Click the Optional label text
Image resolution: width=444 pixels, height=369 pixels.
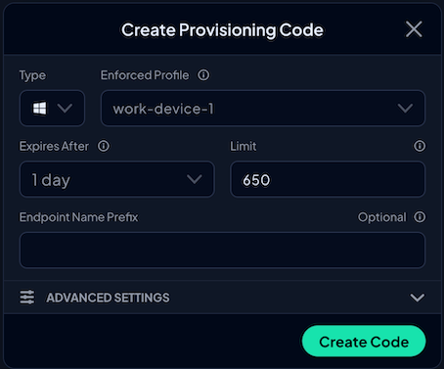382,217
